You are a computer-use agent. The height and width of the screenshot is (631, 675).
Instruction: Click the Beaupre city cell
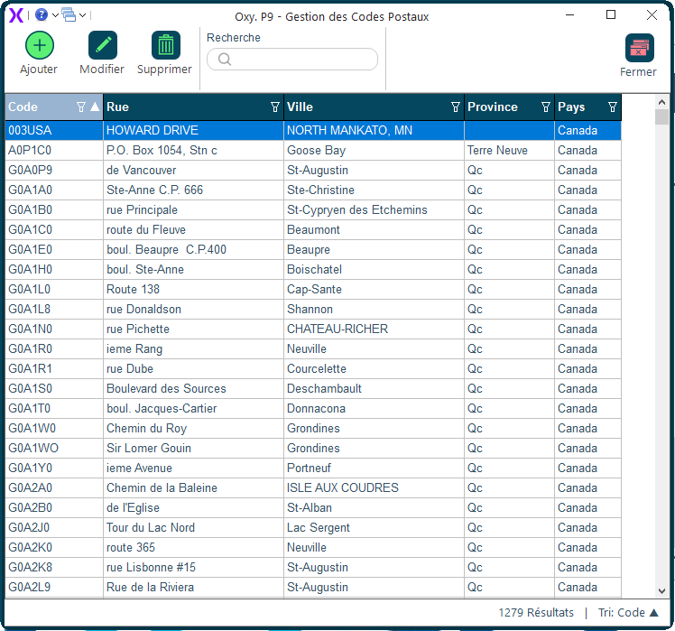tap(374, 249)
